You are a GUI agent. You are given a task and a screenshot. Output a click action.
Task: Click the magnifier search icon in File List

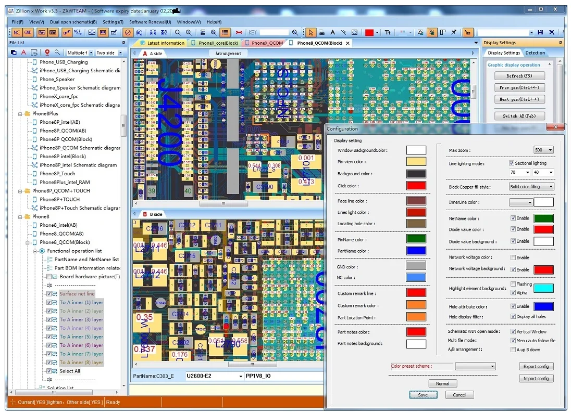(57, 53)
